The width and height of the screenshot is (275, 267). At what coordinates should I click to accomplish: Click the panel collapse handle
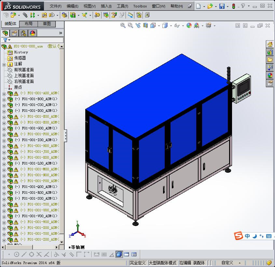click(x=65, y=136)
